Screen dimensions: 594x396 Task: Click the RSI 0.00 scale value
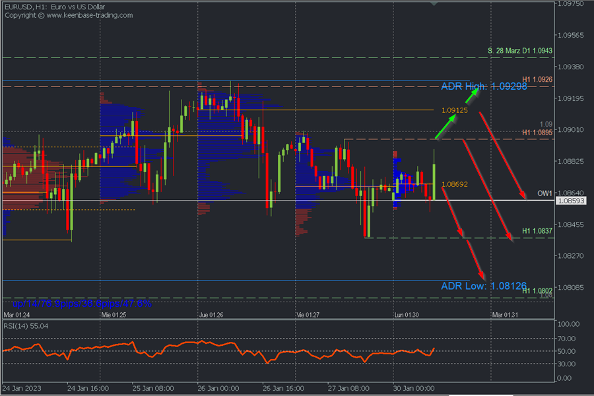coord(564,378)
